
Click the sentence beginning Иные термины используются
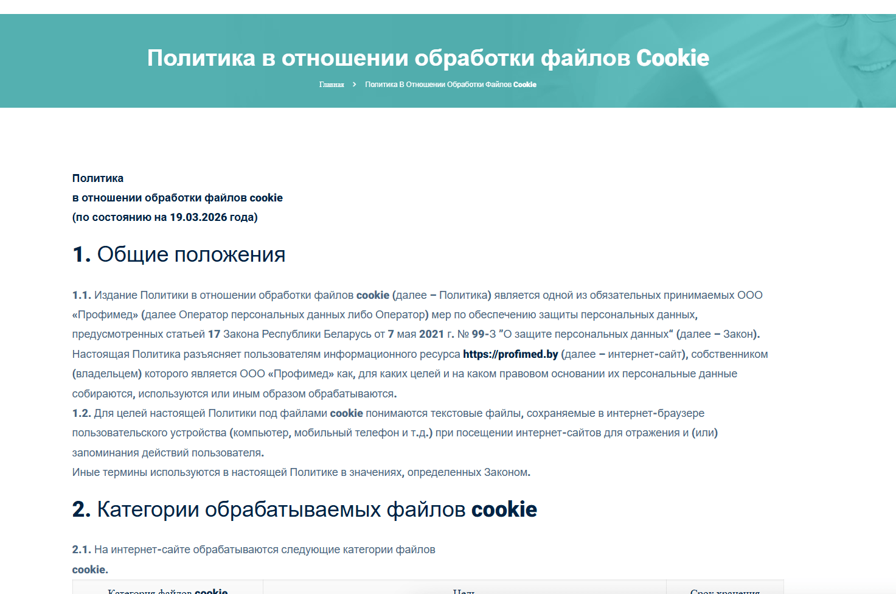tap(301, 472)
